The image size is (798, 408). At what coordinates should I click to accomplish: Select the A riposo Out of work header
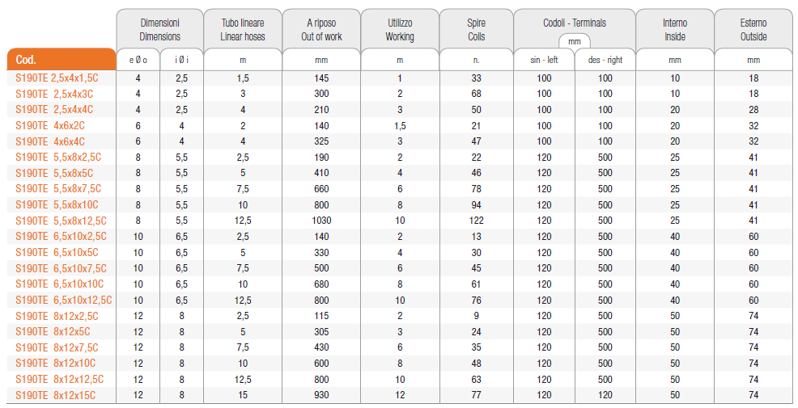(321, 30)
